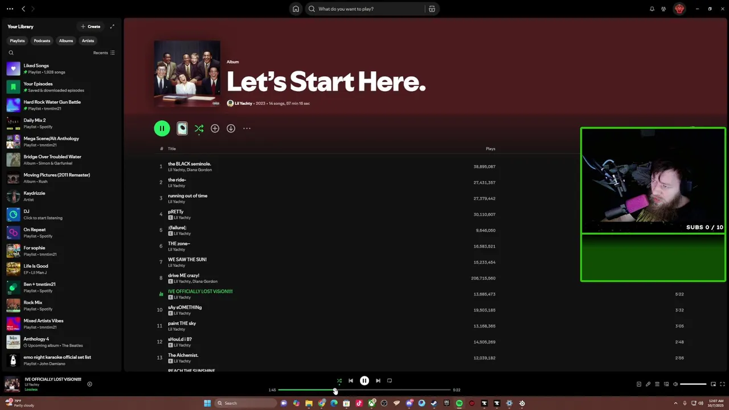729x410 pixels.
Task: Open Hard Rock Water Gun Battle playlist
Action: click(60, 105)
